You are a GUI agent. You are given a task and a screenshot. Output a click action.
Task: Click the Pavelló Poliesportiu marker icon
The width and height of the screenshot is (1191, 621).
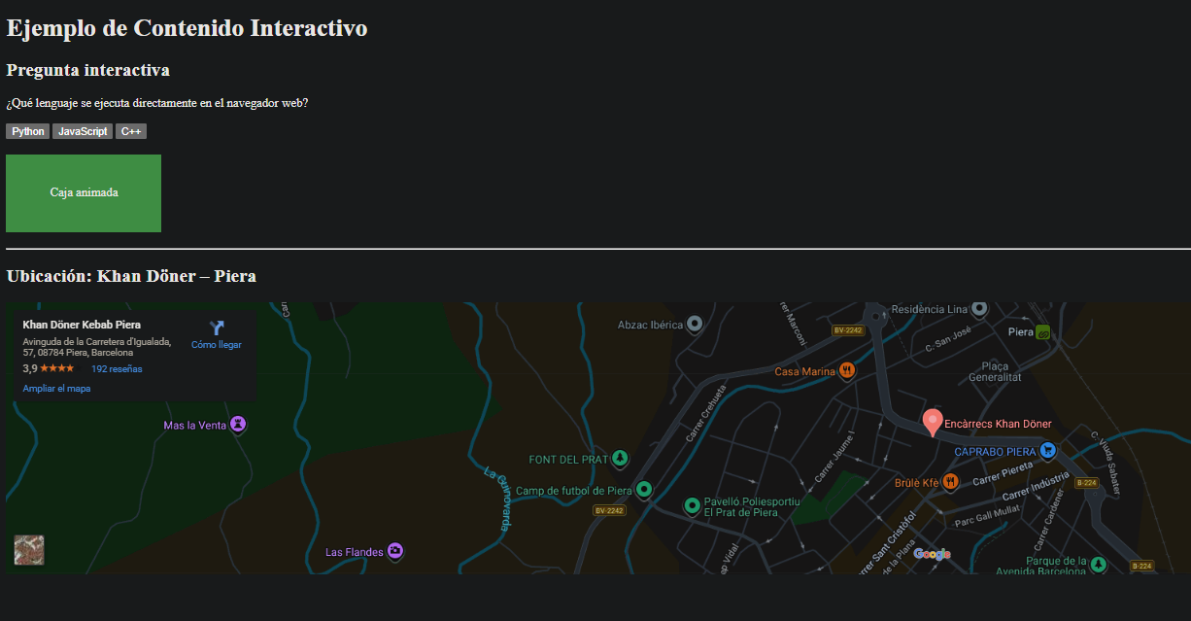[x=692, y=505]
